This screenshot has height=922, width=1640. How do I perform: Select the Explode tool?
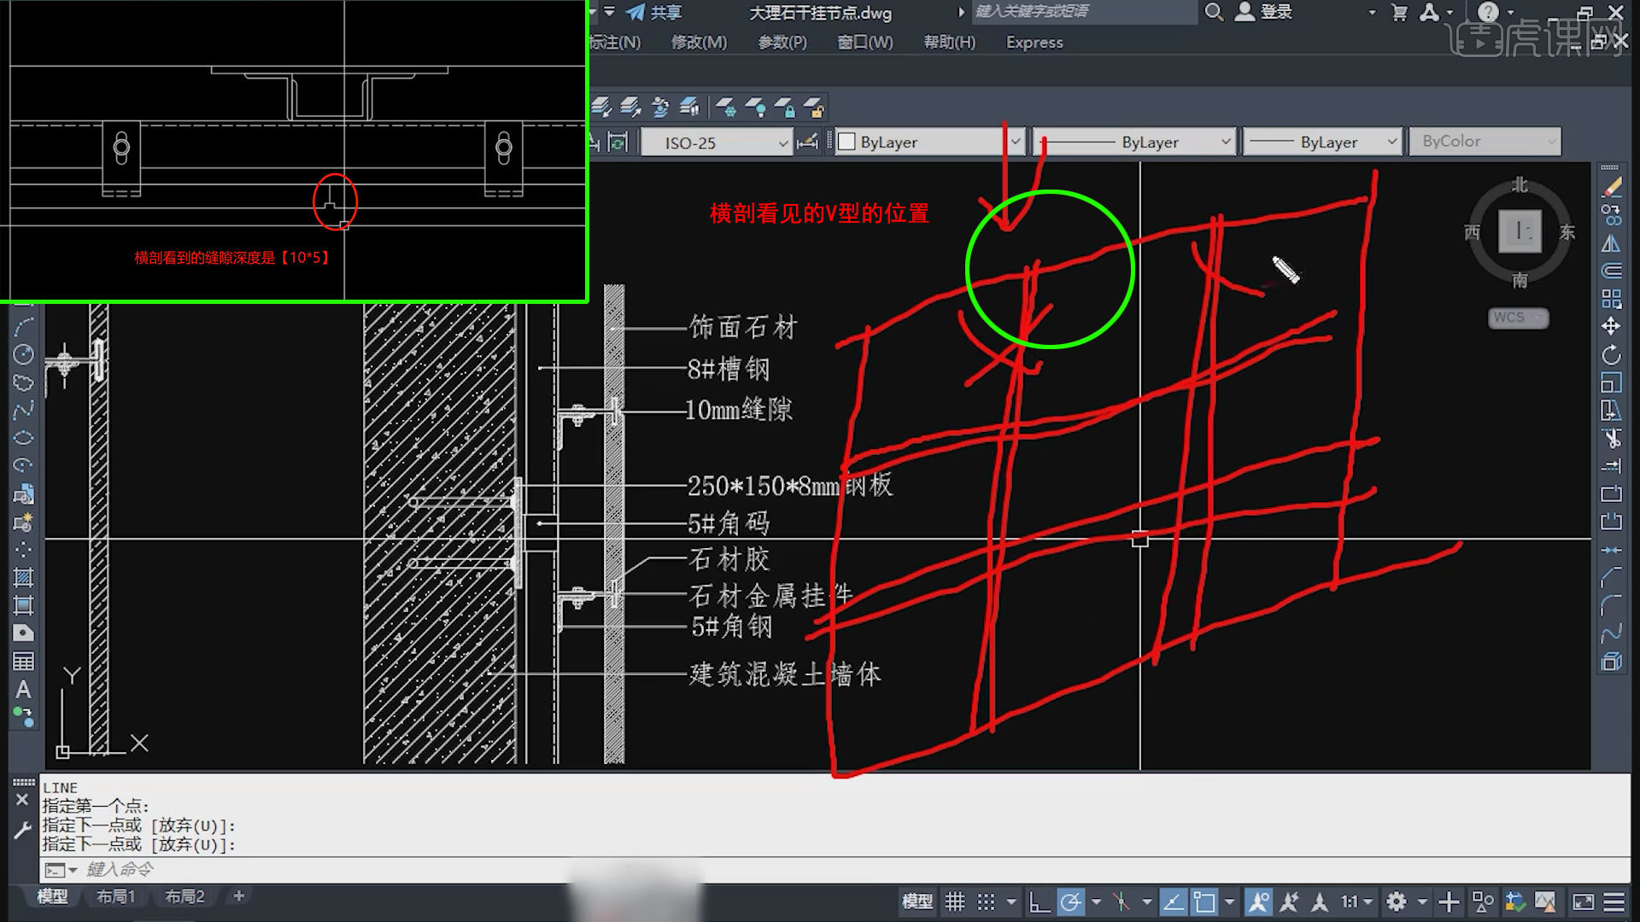tap(1611, 662)
